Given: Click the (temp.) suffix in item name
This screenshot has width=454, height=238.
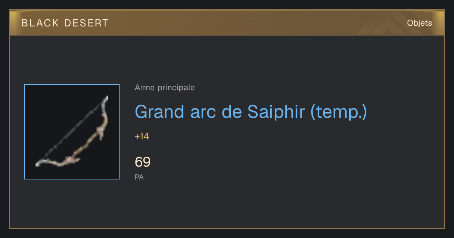Looking at the screenshot, I should 339,112.
